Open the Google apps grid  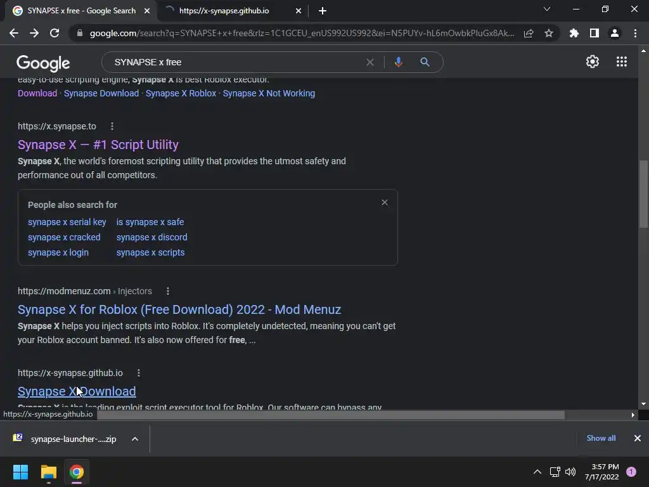pyautogui.click(x=622, y=62)
